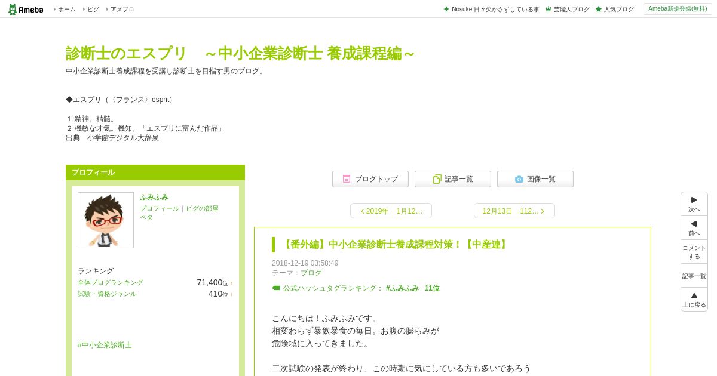Screen dimensions: 717x376
Task: Click the leaf icon beside Nosuke
Action: pos(446,9)
